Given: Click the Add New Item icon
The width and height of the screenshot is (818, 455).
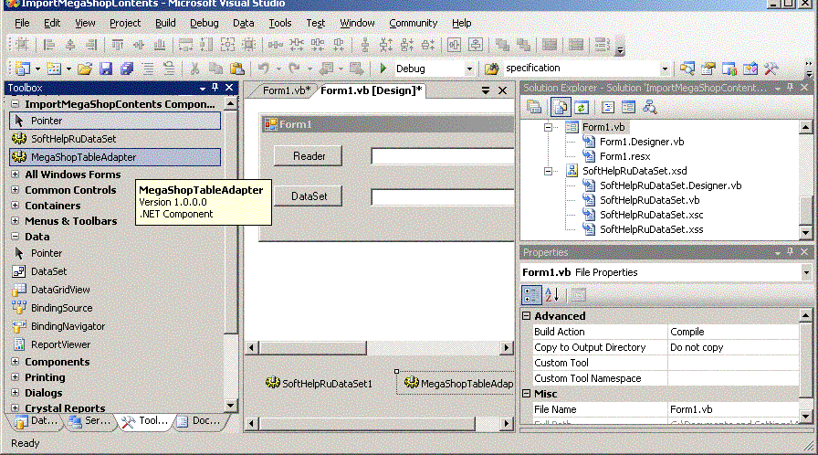Looking at the screenshot, I should (54, 69).
